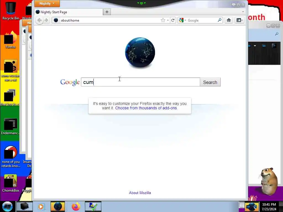283x212 pixels.
Task: Open the Recycle Bin desktop icon
Action: click(x=11, y=10)
